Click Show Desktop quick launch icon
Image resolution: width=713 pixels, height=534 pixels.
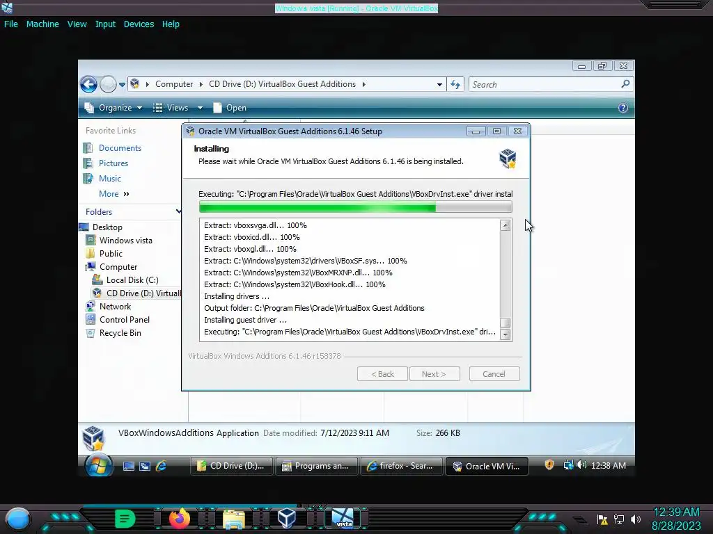[129, 466]
